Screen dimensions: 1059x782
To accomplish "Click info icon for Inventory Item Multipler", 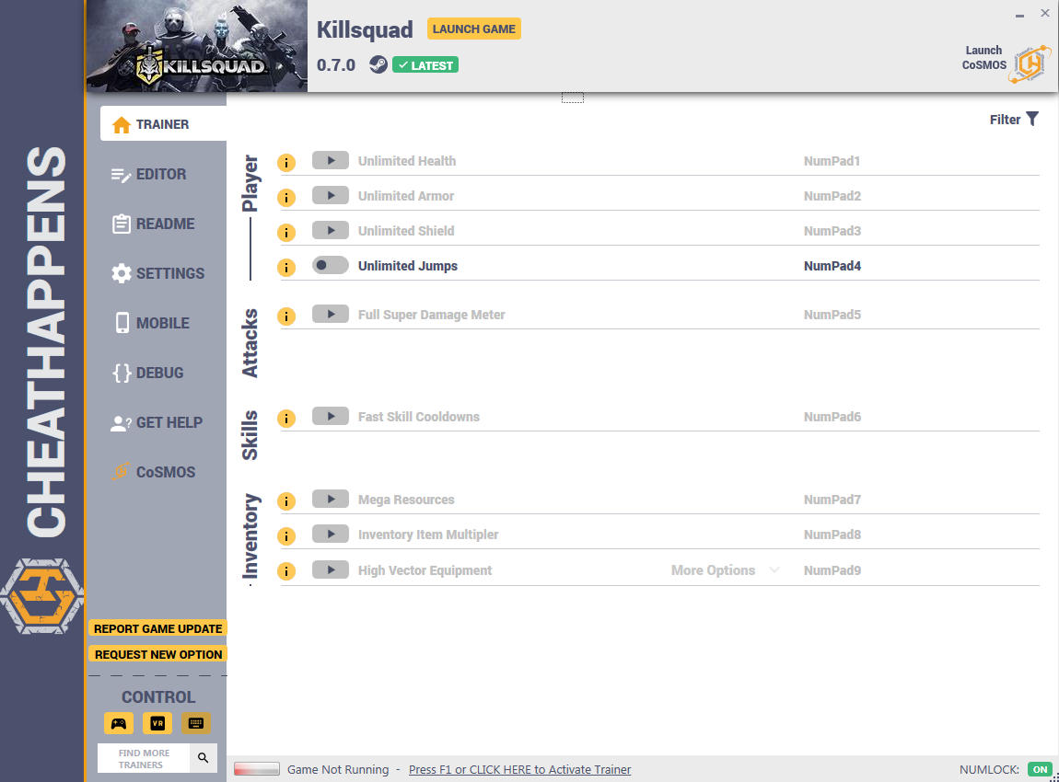I will [286, 536].
